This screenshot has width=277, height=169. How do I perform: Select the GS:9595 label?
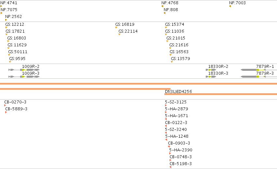(x=17, y=59)
